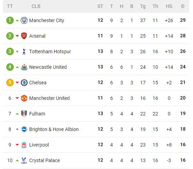Select the Fulham team name

tap(37, 114)
